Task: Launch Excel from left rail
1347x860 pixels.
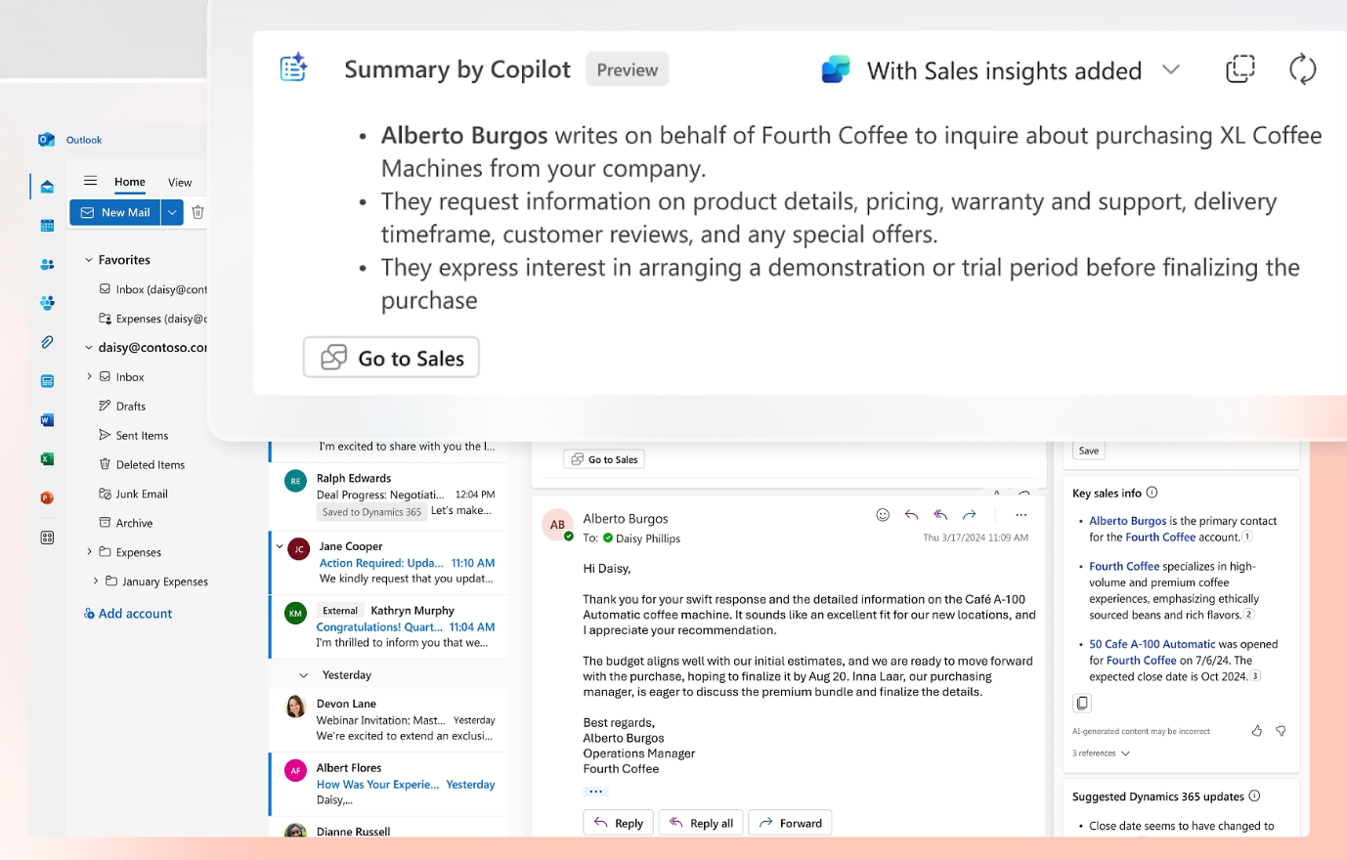Action: [x=47, y=459]
